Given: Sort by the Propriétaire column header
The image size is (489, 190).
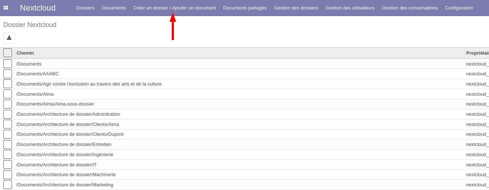Looking at the screenshot, I should tap(477, 53).
